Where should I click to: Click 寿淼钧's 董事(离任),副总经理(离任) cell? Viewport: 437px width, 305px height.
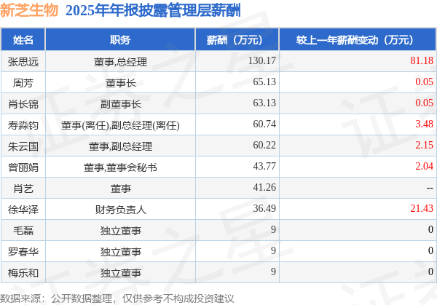(x=120, y=125)
